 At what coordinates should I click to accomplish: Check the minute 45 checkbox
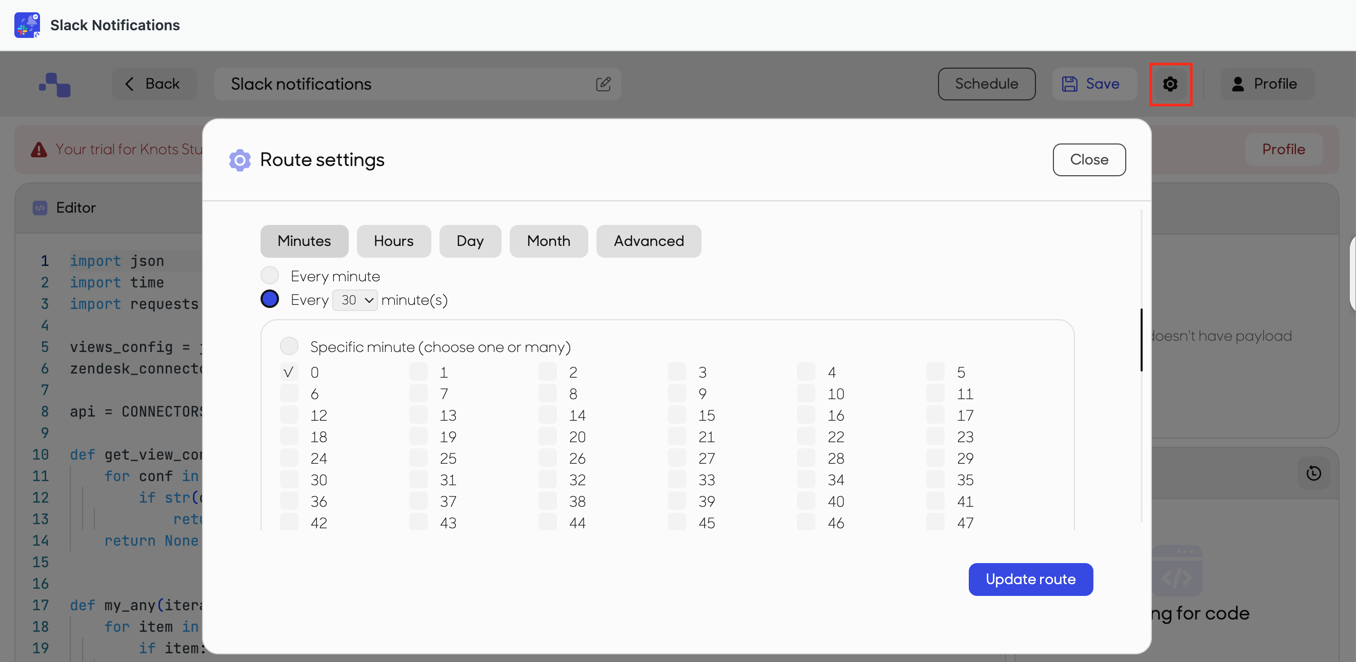pyautogui.click(x=677, y=523)
